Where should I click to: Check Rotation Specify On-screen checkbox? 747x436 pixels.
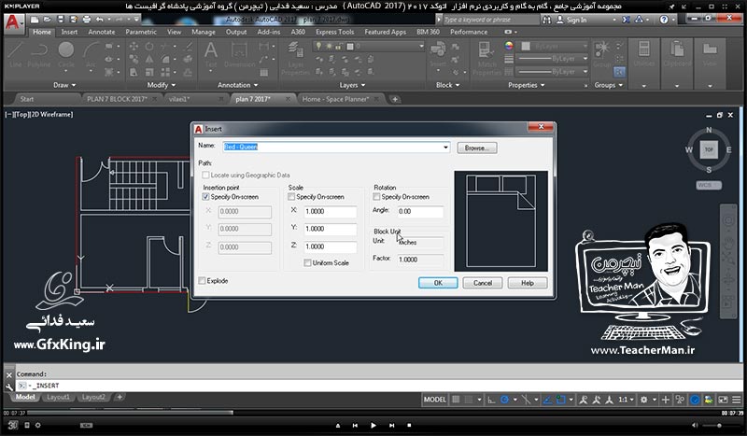click(x=376, y=196)
